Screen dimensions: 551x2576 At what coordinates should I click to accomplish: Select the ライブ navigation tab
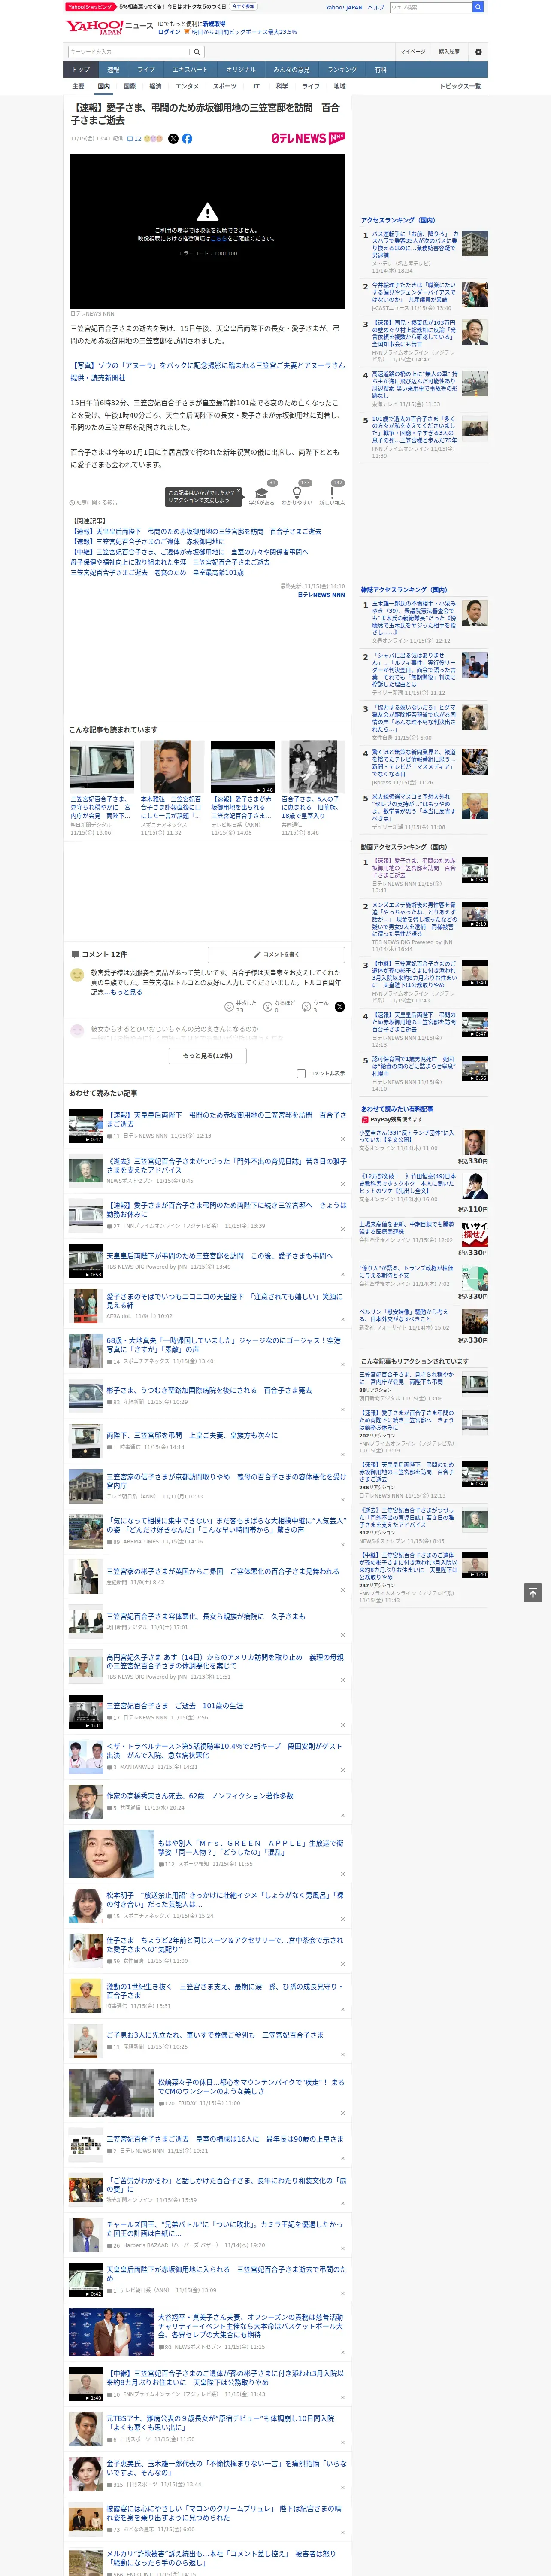point(146,70)
